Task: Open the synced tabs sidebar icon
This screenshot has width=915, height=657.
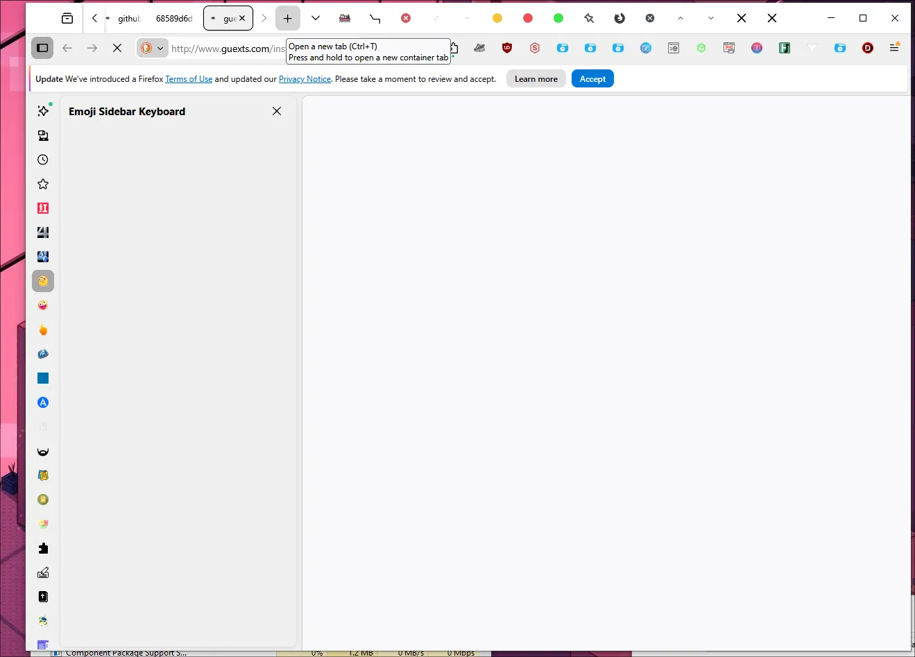Action: (x=42, y=135)
